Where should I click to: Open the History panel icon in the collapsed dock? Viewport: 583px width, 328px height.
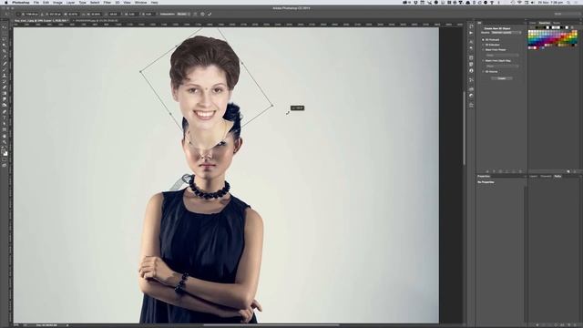[471, 26]
